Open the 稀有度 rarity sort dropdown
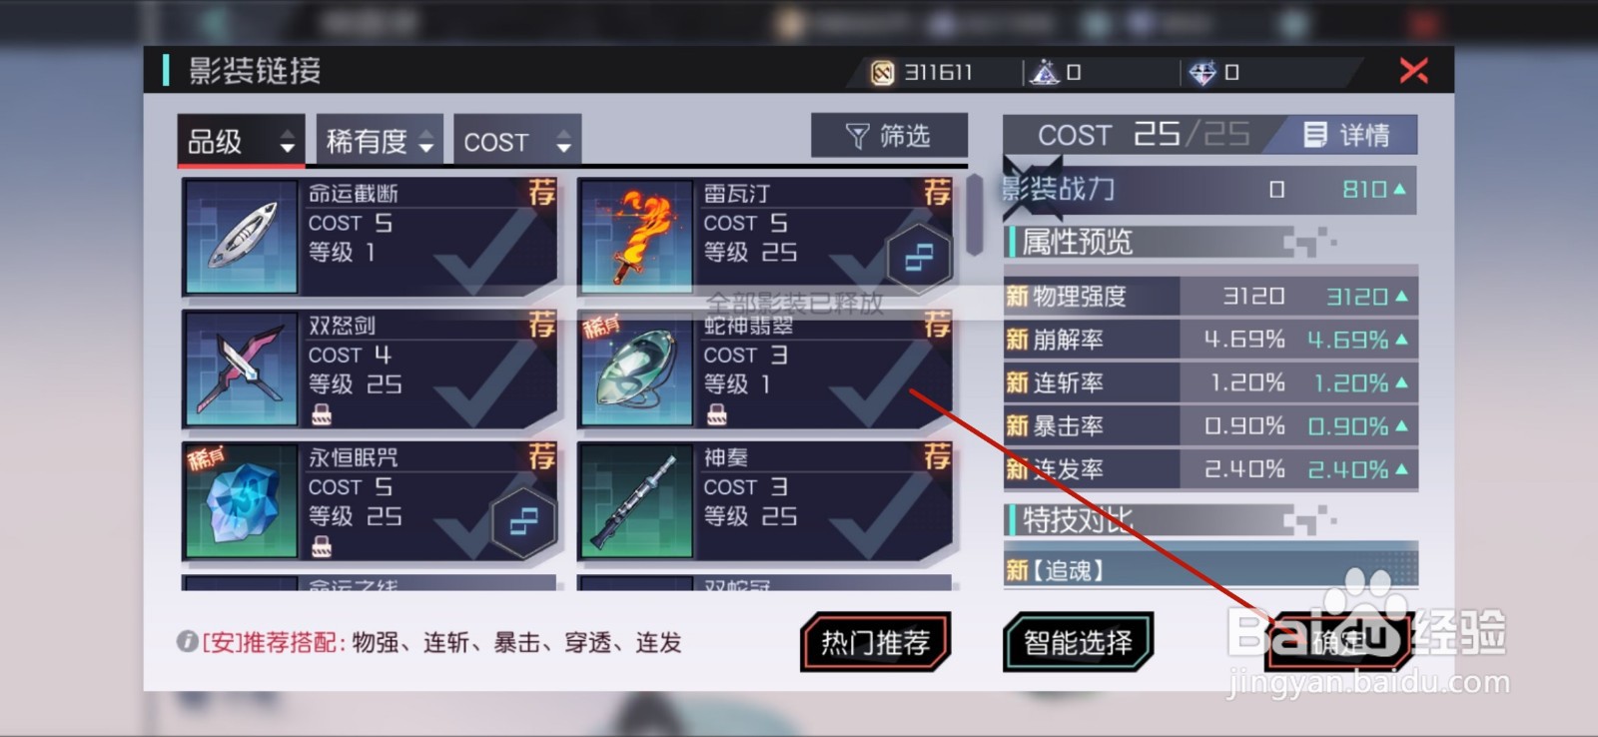This screenshot has width=1598, height=737. (x=380, y=141)
